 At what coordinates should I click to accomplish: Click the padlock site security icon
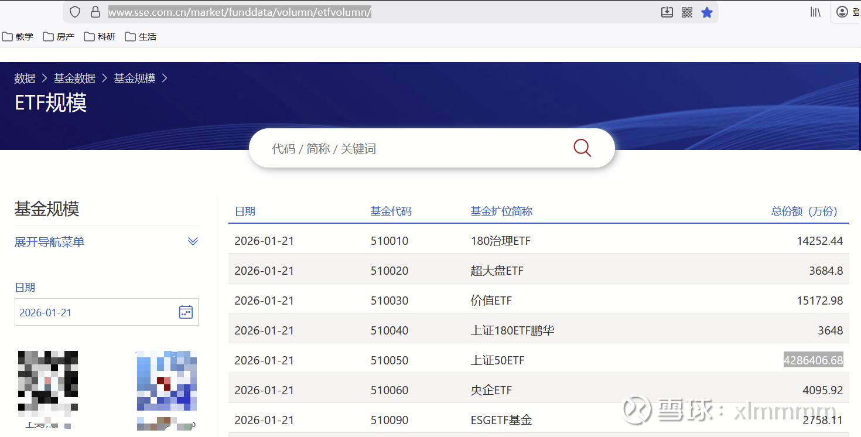pyautogui.click(x=95, y=12)
